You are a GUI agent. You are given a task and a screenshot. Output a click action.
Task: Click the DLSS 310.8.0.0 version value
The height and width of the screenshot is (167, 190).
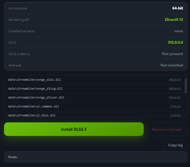point(175,42)
